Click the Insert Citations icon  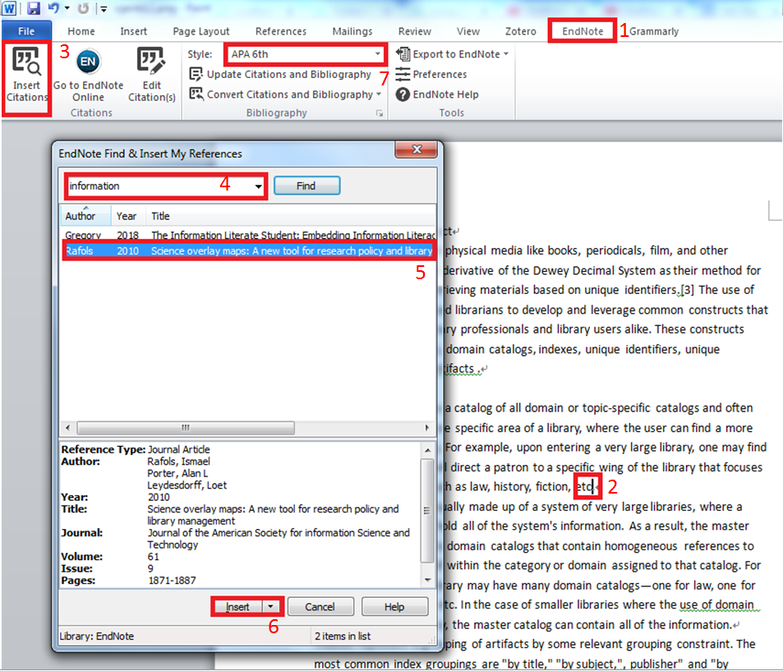tap(26, 75)
